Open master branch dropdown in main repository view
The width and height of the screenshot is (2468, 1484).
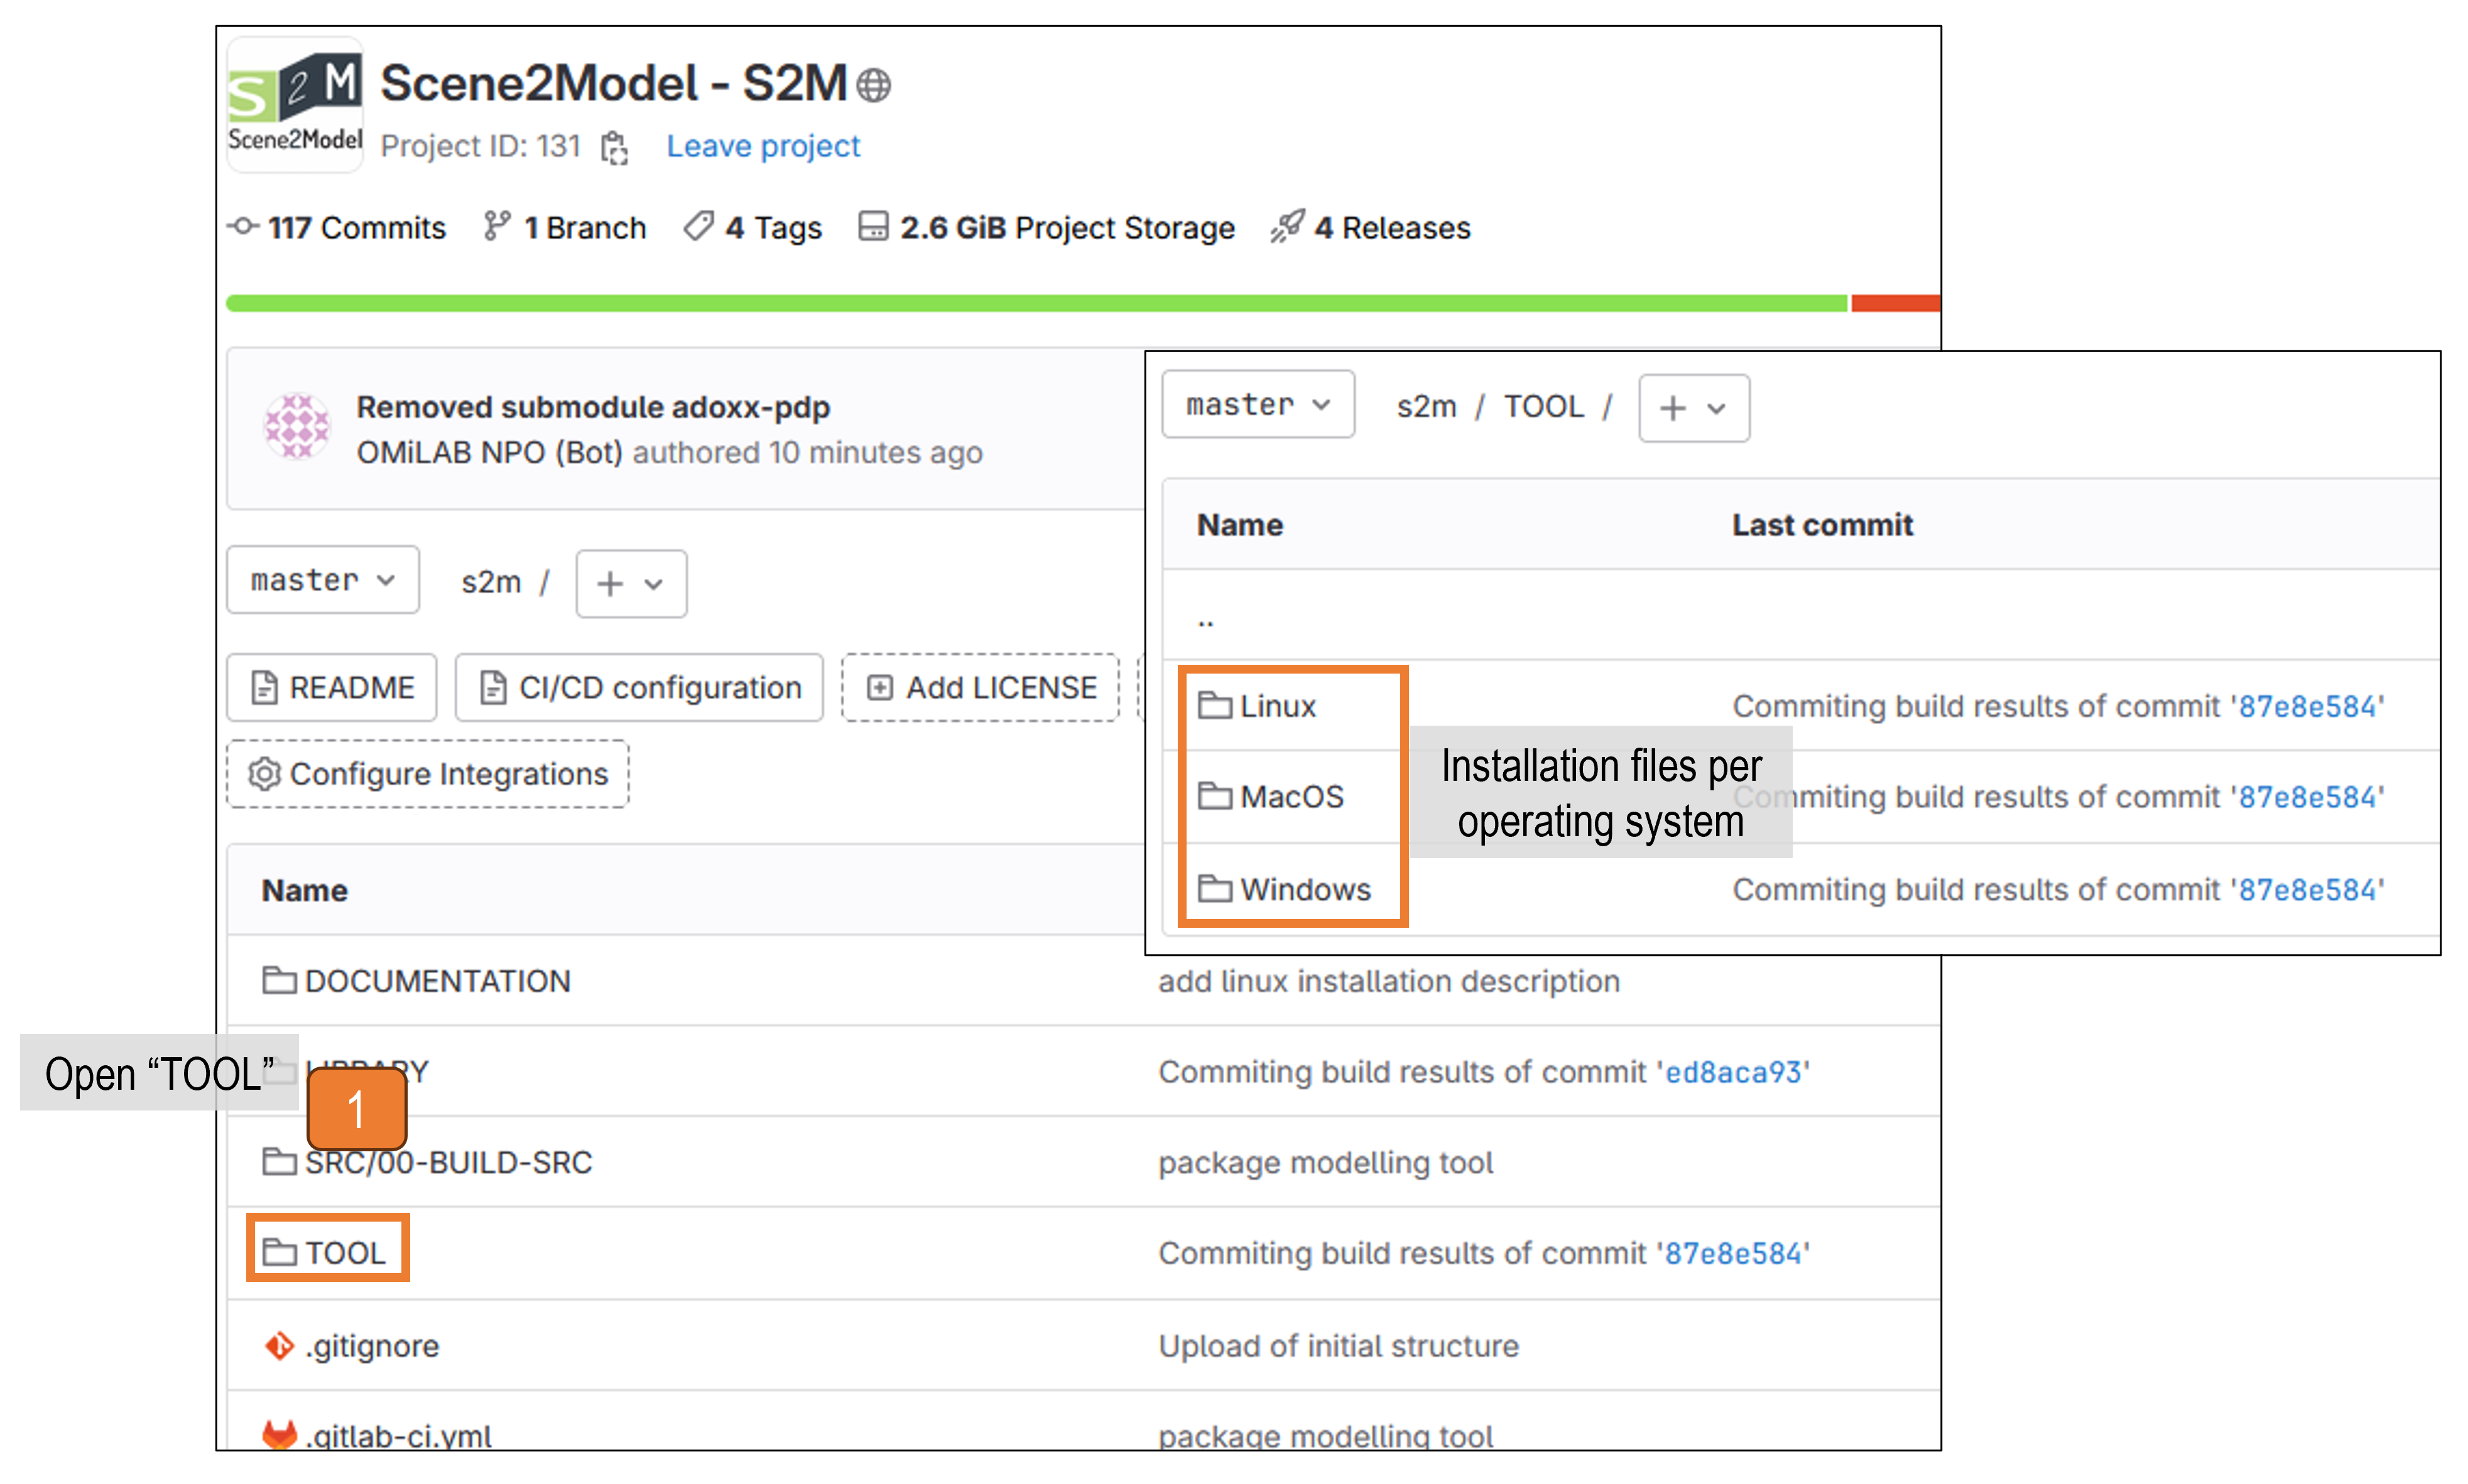(323, 580)
